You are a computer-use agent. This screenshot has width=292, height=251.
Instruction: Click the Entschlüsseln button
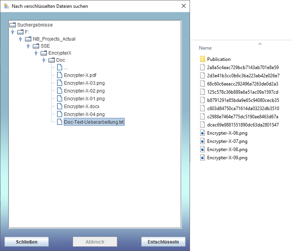[x=163, y=242]
